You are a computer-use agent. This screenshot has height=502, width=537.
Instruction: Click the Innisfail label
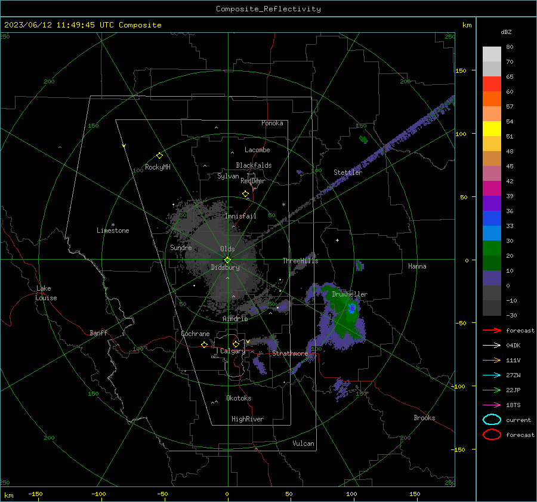point(240,216)
